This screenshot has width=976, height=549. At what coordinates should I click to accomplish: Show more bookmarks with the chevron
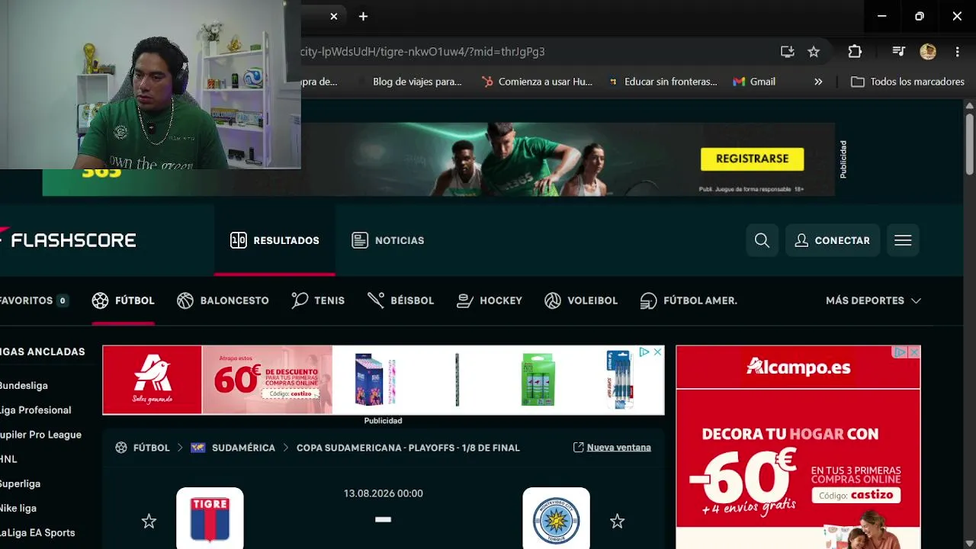click(x=818, y=82)
